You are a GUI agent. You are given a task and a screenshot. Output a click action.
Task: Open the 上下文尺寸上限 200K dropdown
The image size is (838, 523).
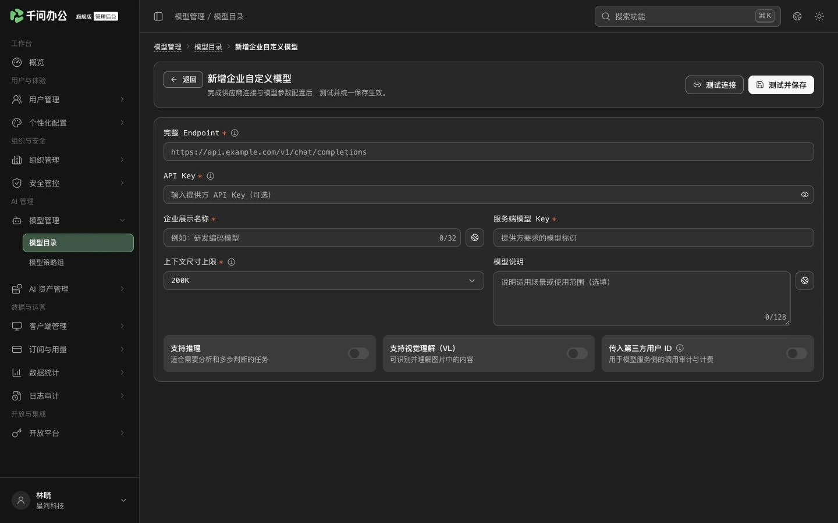coord(324,281)
